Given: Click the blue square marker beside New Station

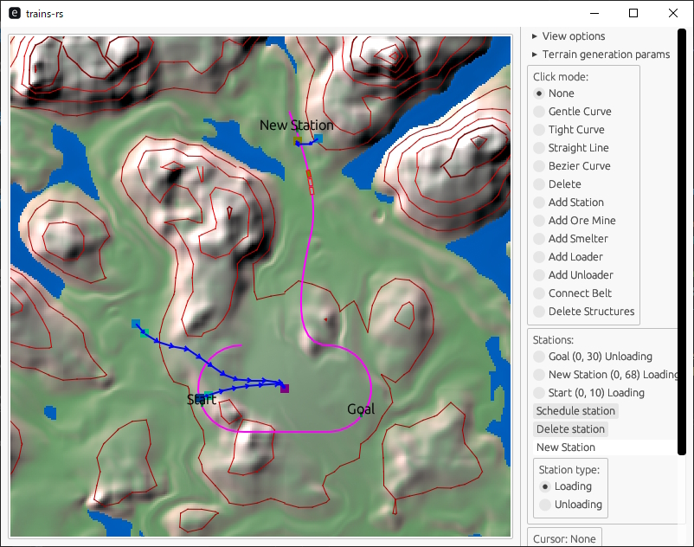Looking at the screenshot, I should [x=318, y=138].
